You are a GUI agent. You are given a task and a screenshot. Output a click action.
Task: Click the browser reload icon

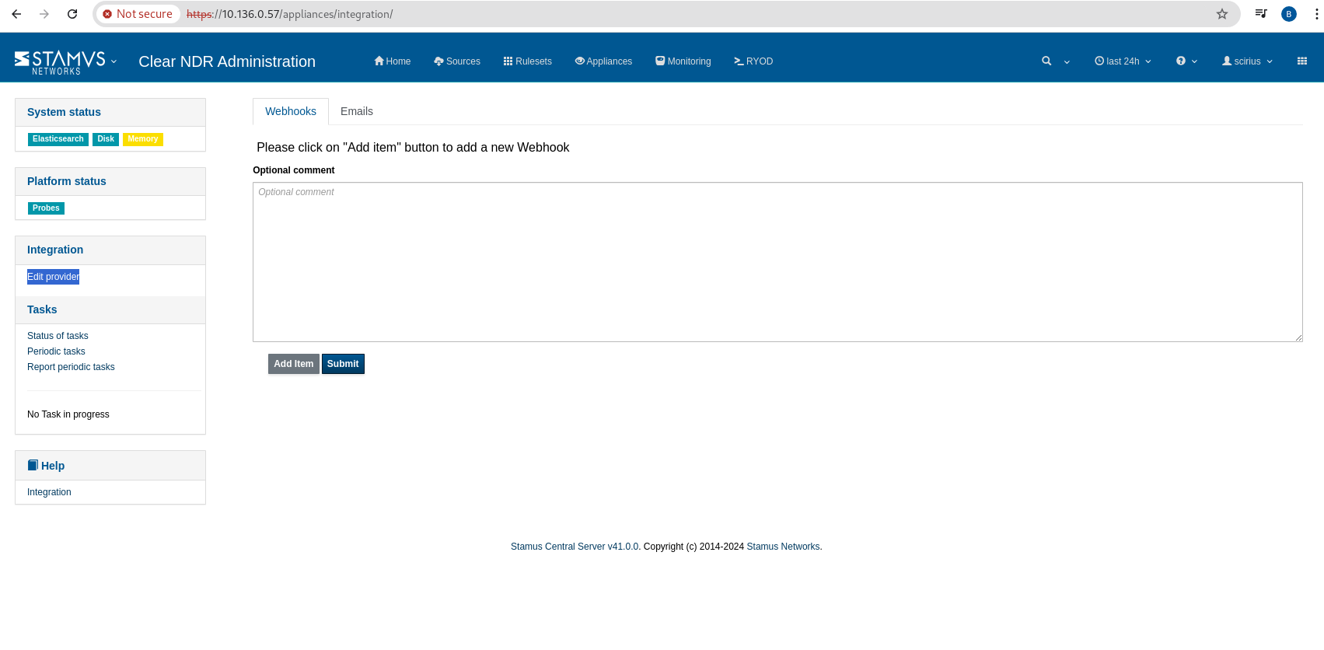tap(72, 14)
